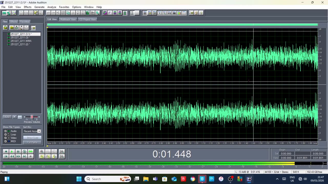Click the Fast Forward transport button
328x184 pixels.
(18, 156)
